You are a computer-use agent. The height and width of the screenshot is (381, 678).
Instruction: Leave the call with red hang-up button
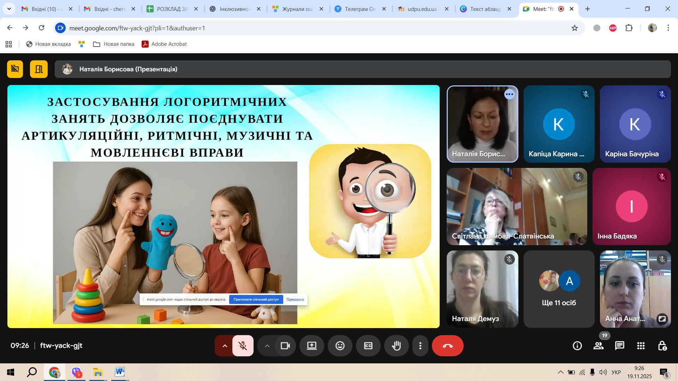pyautogui.click(x=448, y=346)
